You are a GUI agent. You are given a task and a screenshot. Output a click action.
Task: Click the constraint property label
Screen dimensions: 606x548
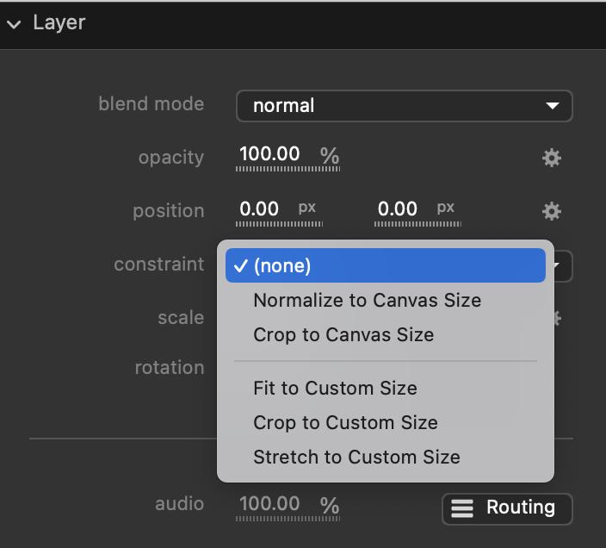[158, 265]
